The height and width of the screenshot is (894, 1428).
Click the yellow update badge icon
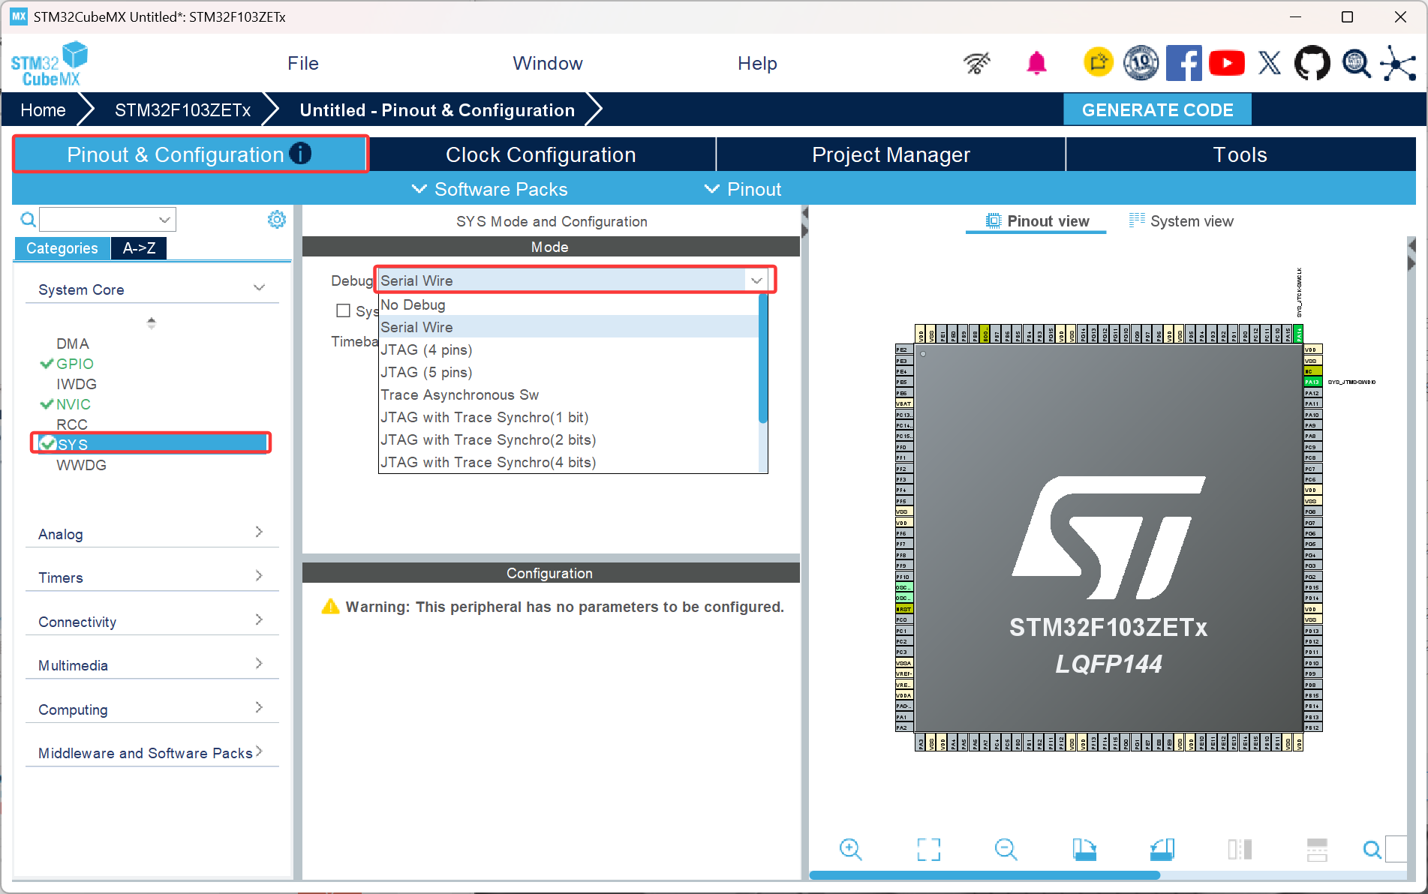pyautogui.click(x=1099, y=62)
